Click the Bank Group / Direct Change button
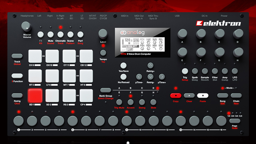This screenshot has height=144, width=256. pos(106,90)
